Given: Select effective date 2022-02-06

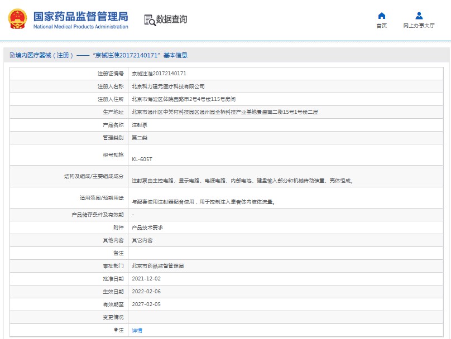Looking at the screenshot, I should tap(146, 292).
